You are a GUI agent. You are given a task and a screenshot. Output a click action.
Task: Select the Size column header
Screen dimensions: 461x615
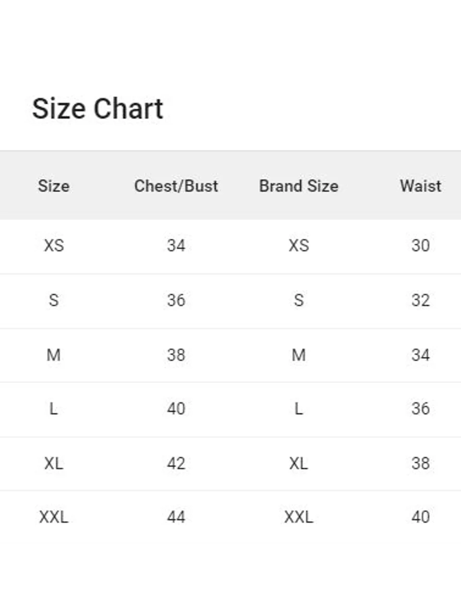pyautogui.click(x=54, y=186)
